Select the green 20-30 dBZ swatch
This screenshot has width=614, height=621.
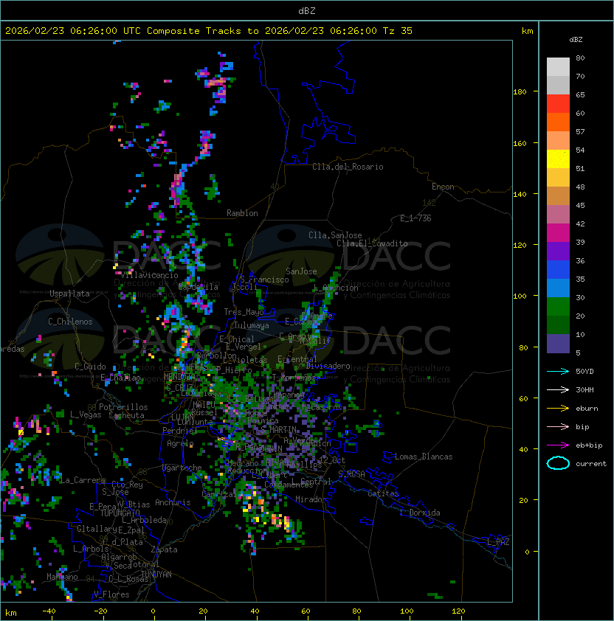coord(558,307)
